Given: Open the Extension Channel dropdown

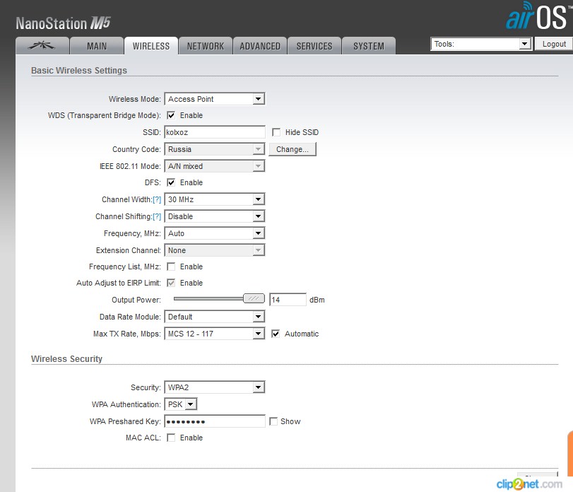Looking at the screenshot, I should click(215, 250).
